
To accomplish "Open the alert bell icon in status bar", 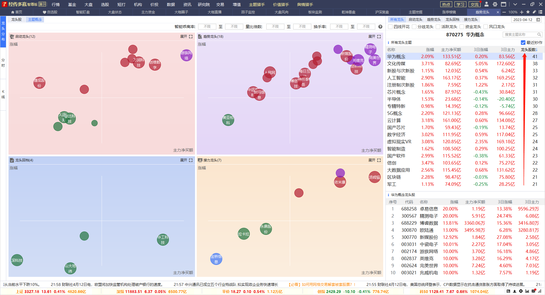I will 515,291.
